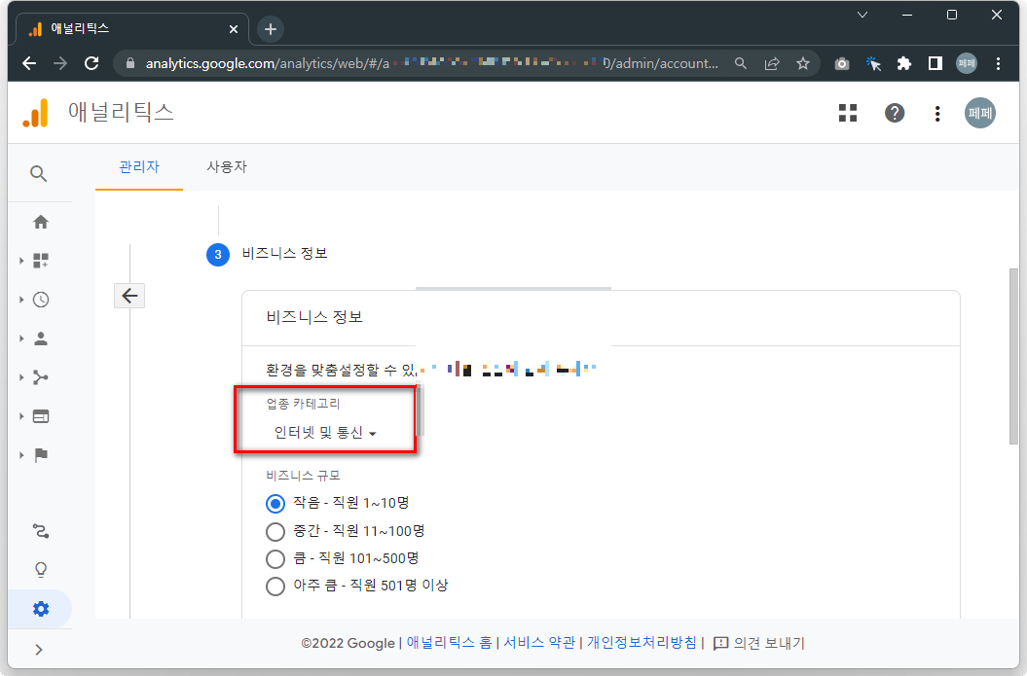Select 아주 큼 - 직원 501명 이상 option
The width and height of the screenshot is (1027, 676).
tap(275, 586)
